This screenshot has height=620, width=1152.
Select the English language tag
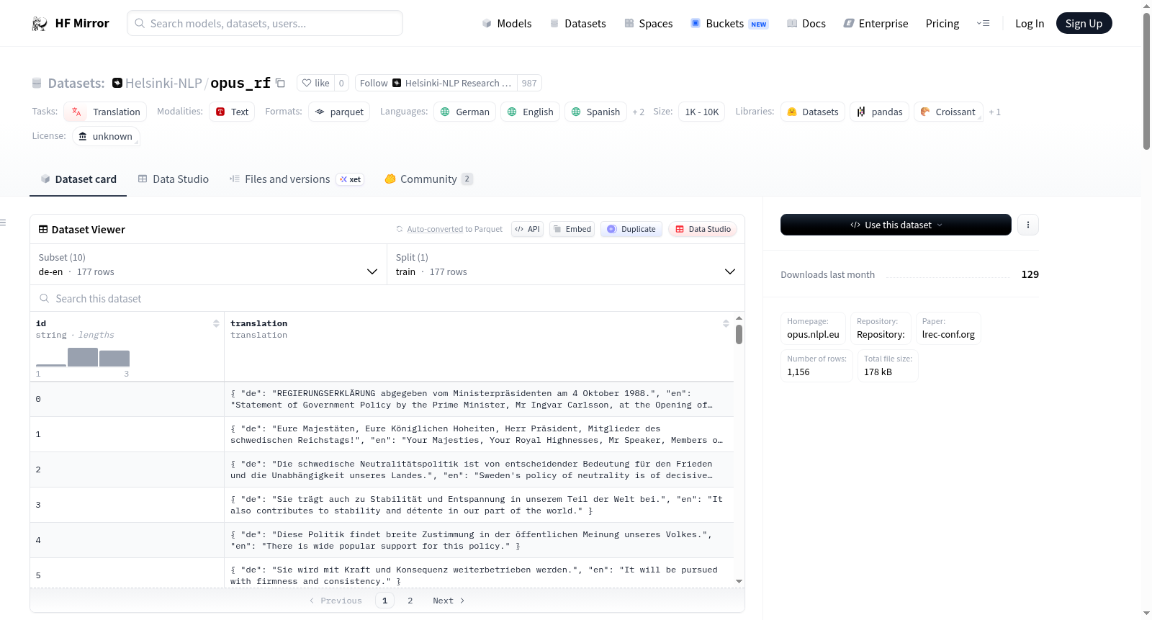[530, 112]
